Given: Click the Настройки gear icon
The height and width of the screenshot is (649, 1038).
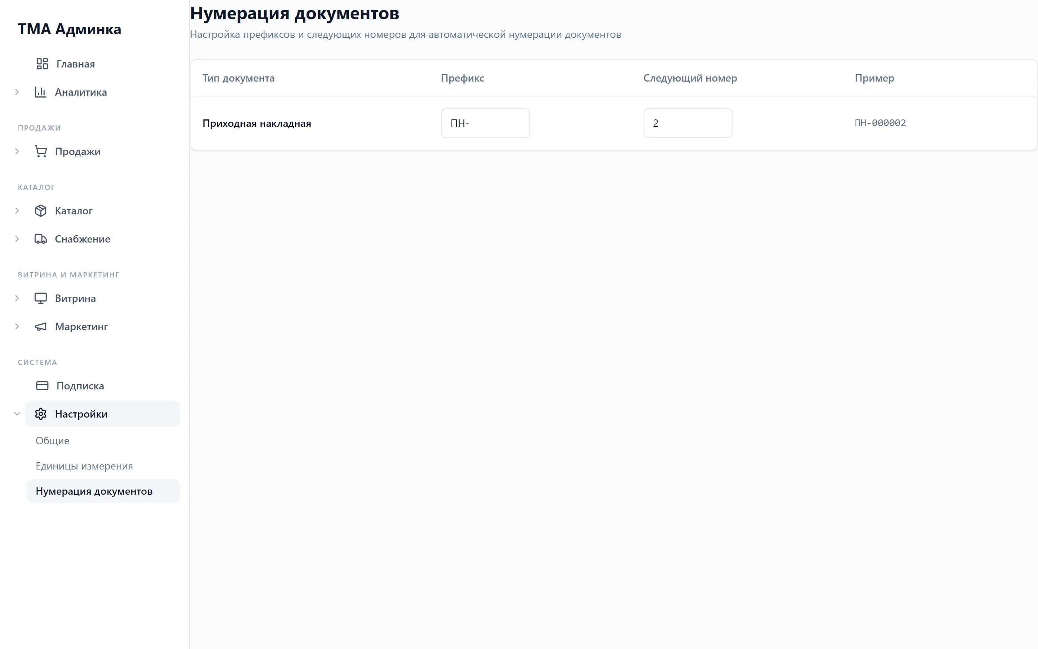Looking at the screenshot, I should (x=40, y=414).
